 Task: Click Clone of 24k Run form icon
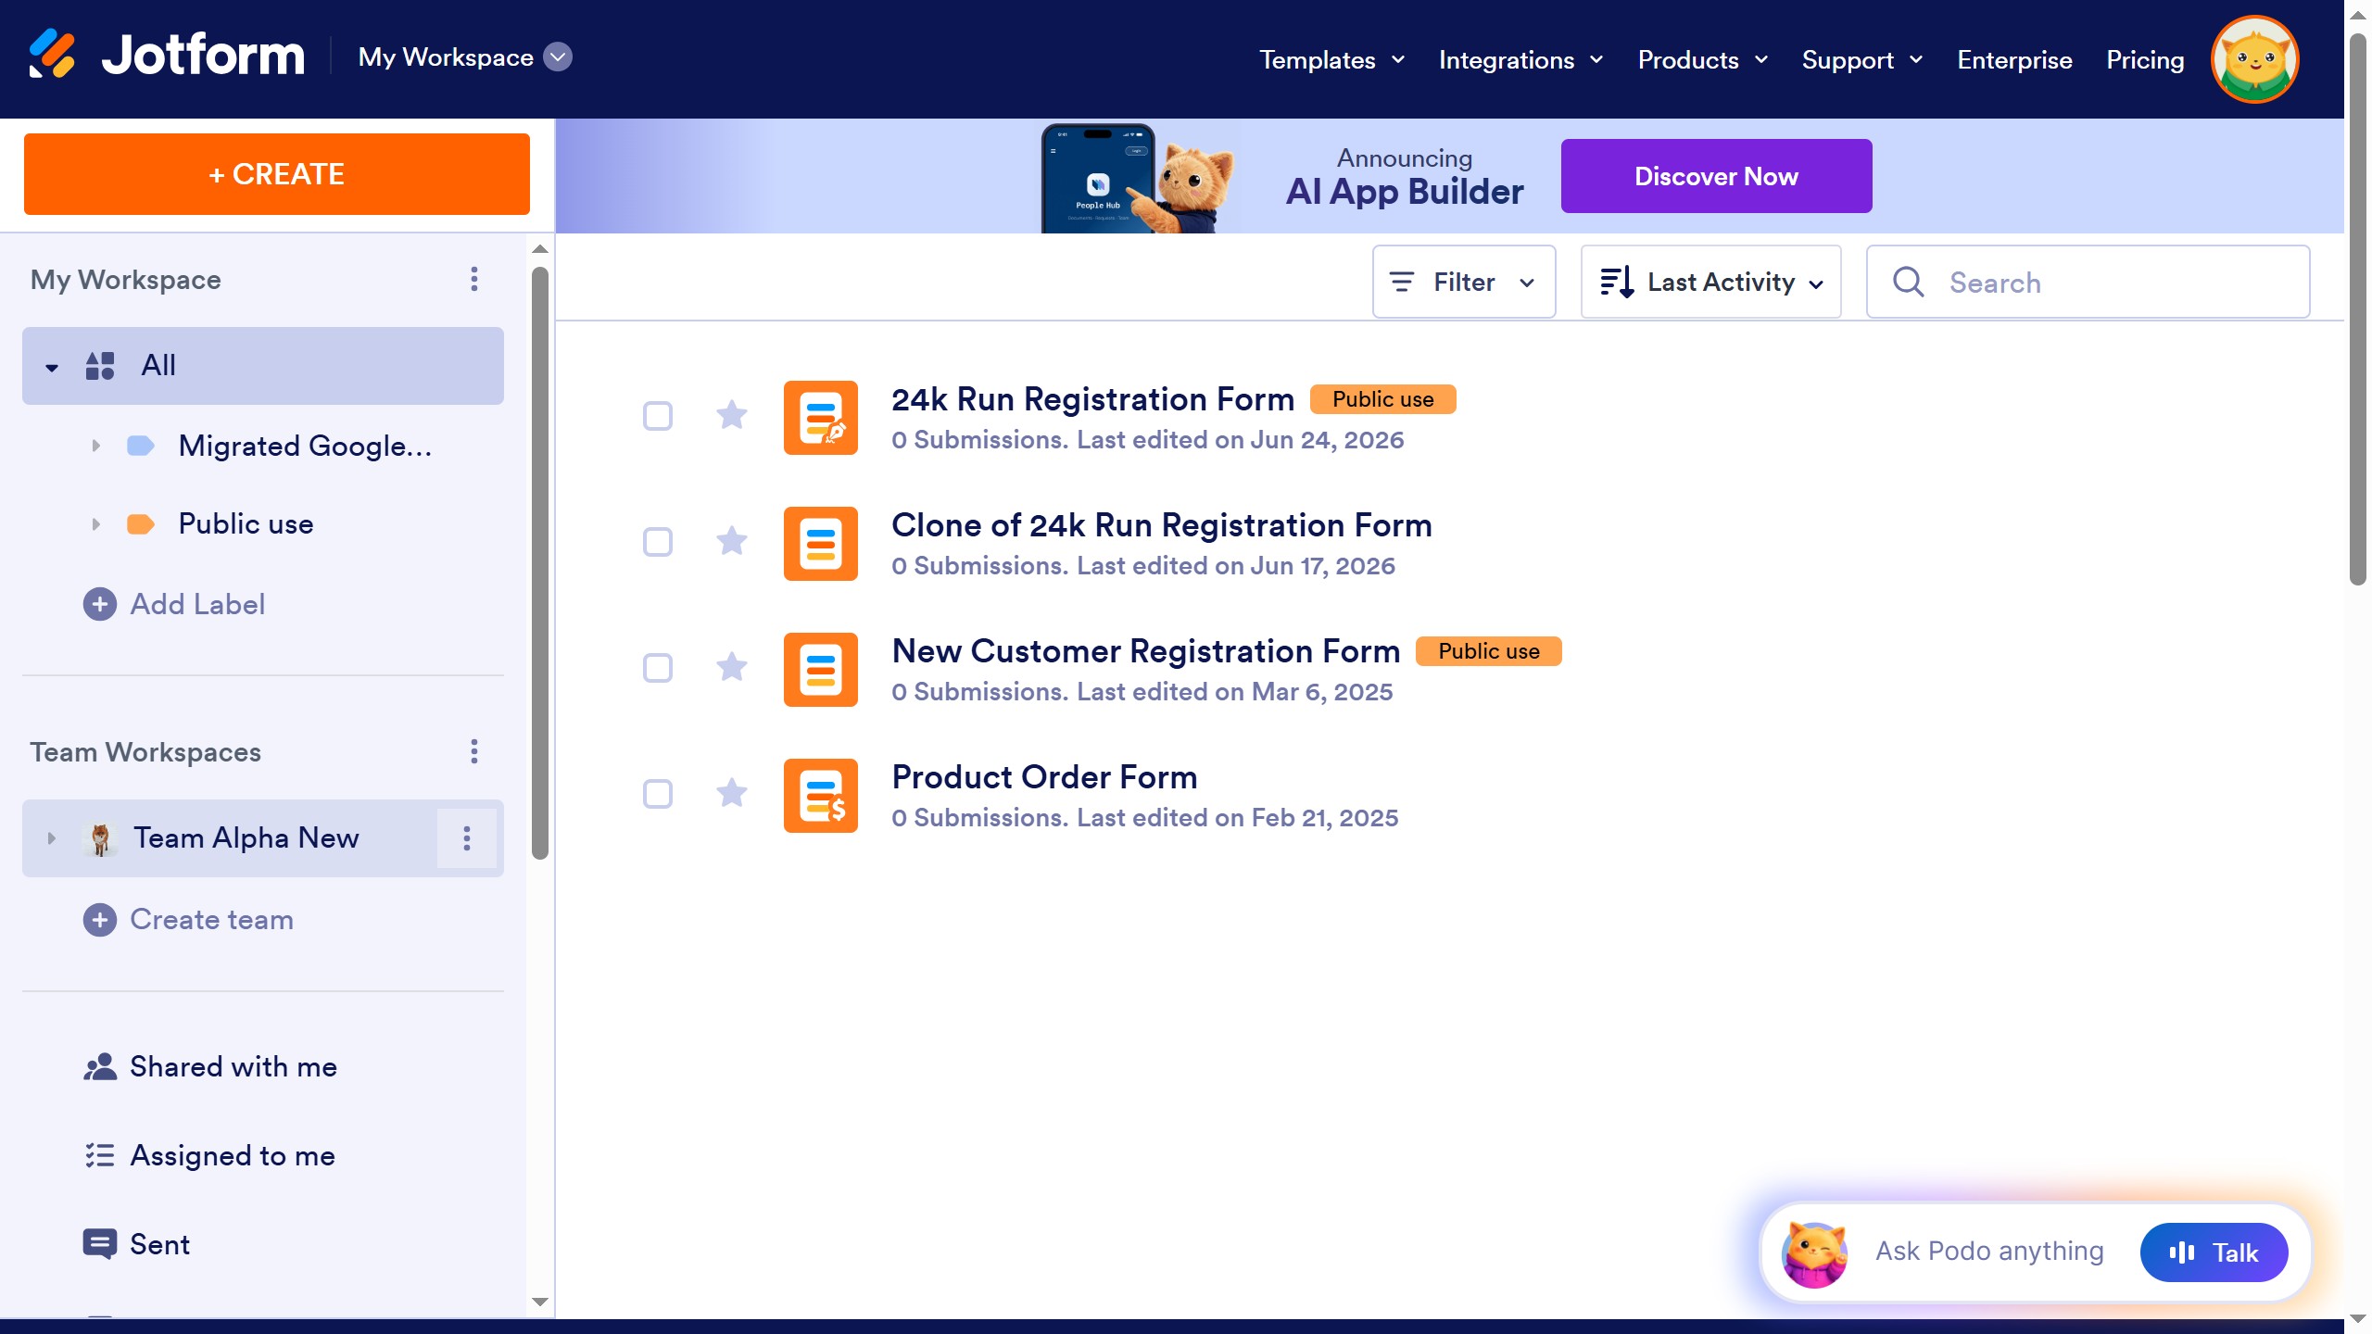coord(821,544)
